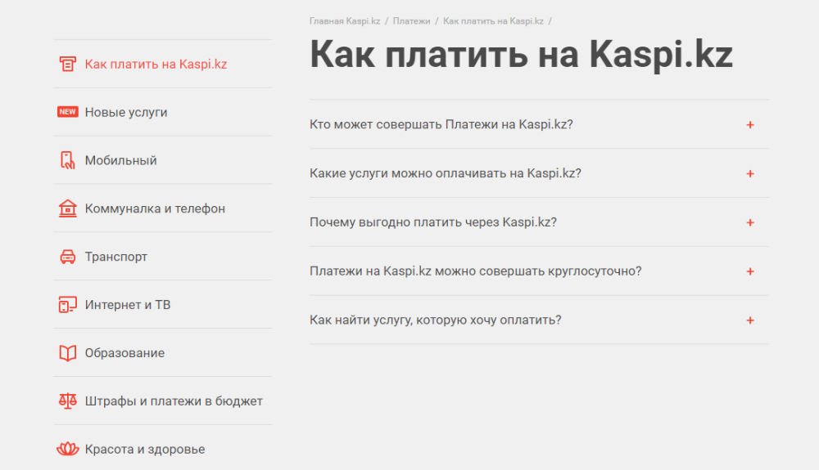819x470 pixels.
Task: Click the payment terminal icon beside Как платить
Action: tap(67, 64)
